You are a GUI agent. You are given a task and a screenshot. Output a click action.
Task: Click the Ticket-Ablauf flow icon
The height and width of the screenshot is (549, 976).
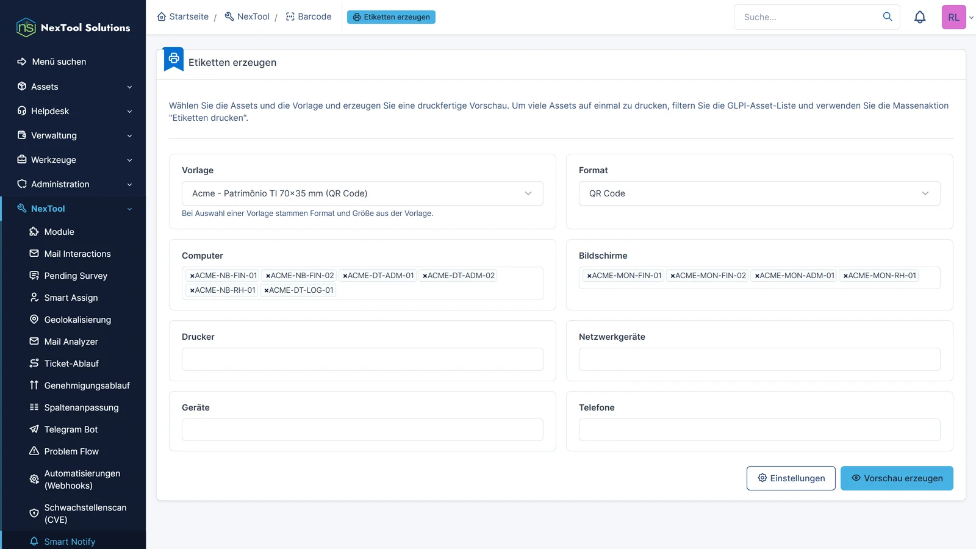[x=34, y=364]
